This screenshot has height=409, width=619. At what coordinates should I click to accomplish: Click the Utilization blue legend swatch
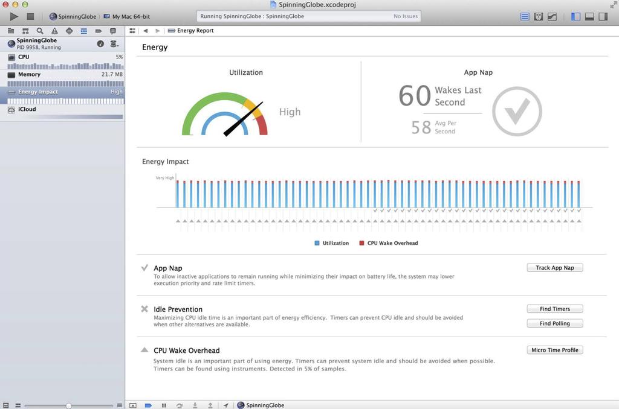317,243
